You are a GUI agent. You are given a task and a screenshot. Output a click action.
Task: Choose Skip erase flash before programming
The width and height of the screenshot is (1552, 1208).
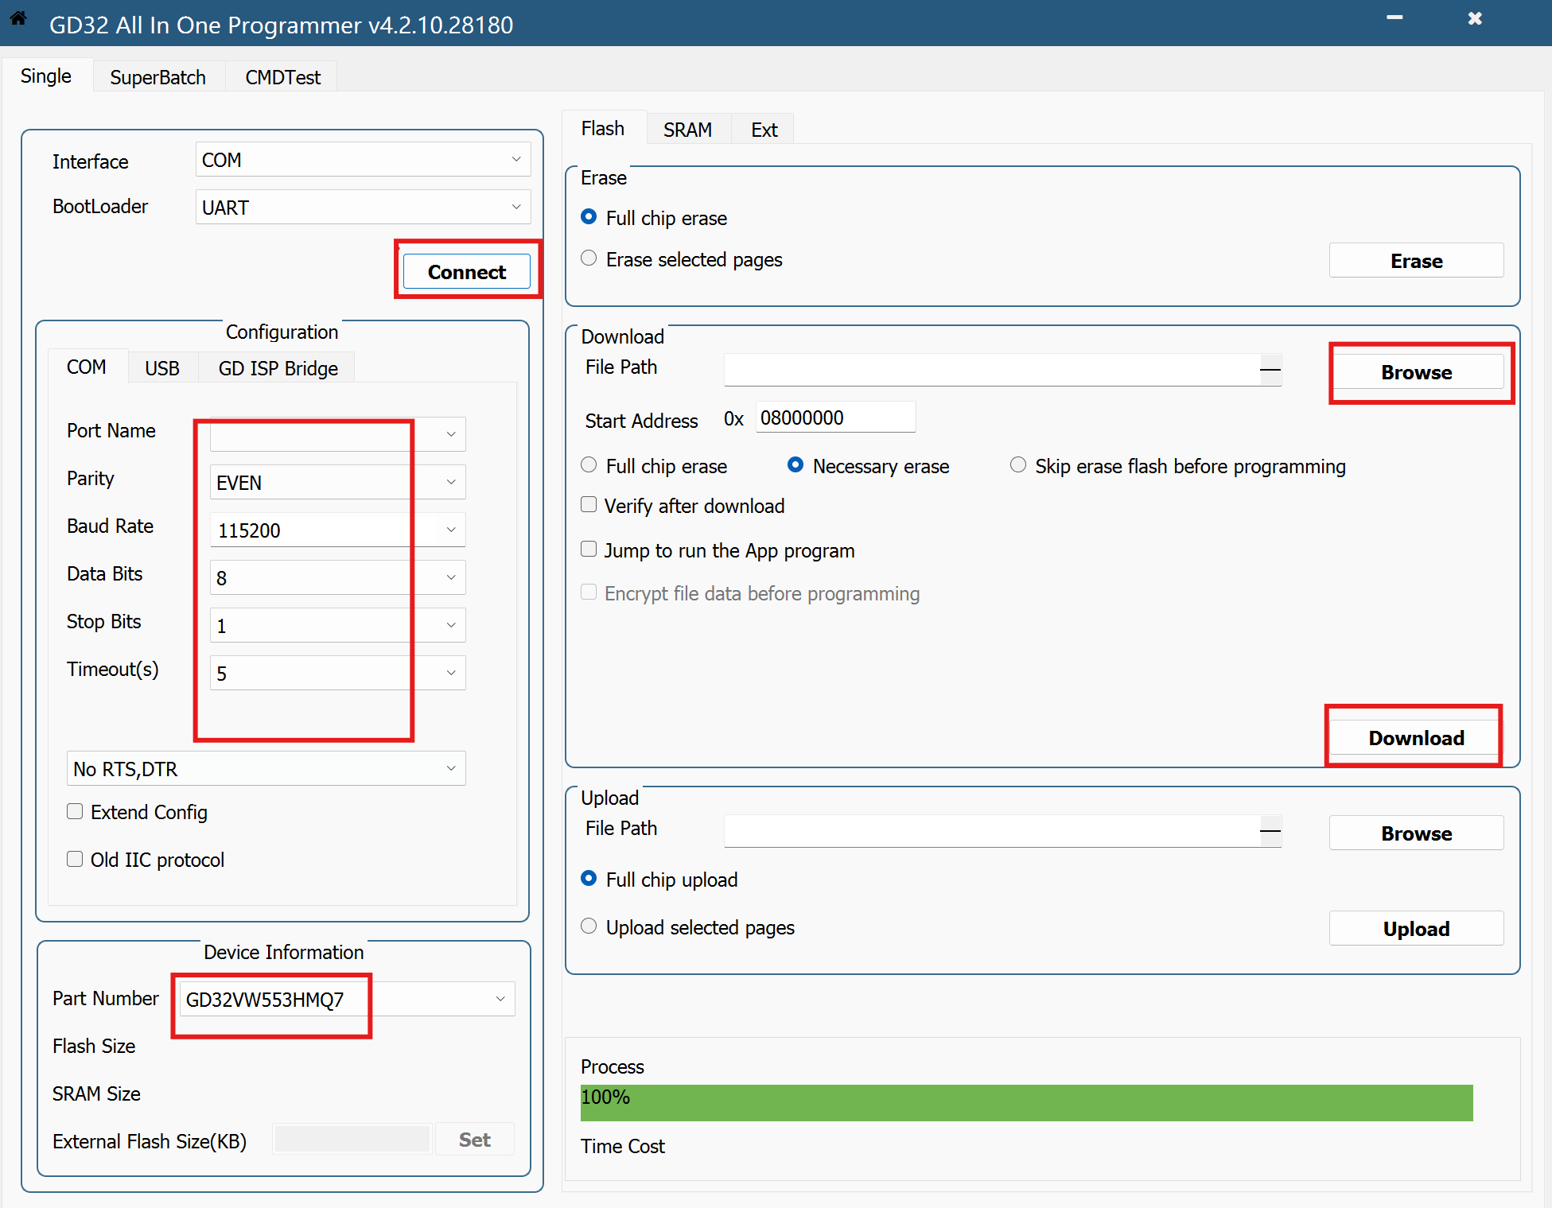(1017, 465)
